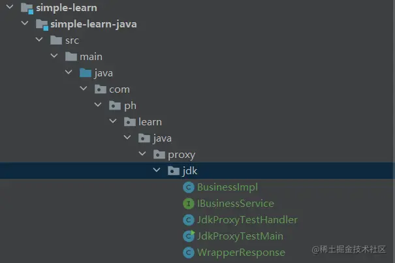Viewport: 395px width, 263px height.
Task: Click the src folder icon
Action: point(56,40)
